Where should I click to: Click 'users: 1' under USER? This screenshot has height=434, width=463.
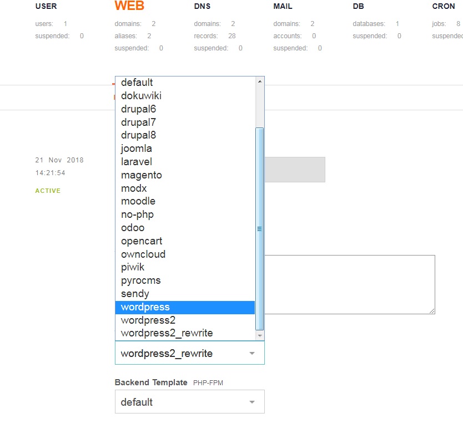pyautogui.click(x=51, y=24)
